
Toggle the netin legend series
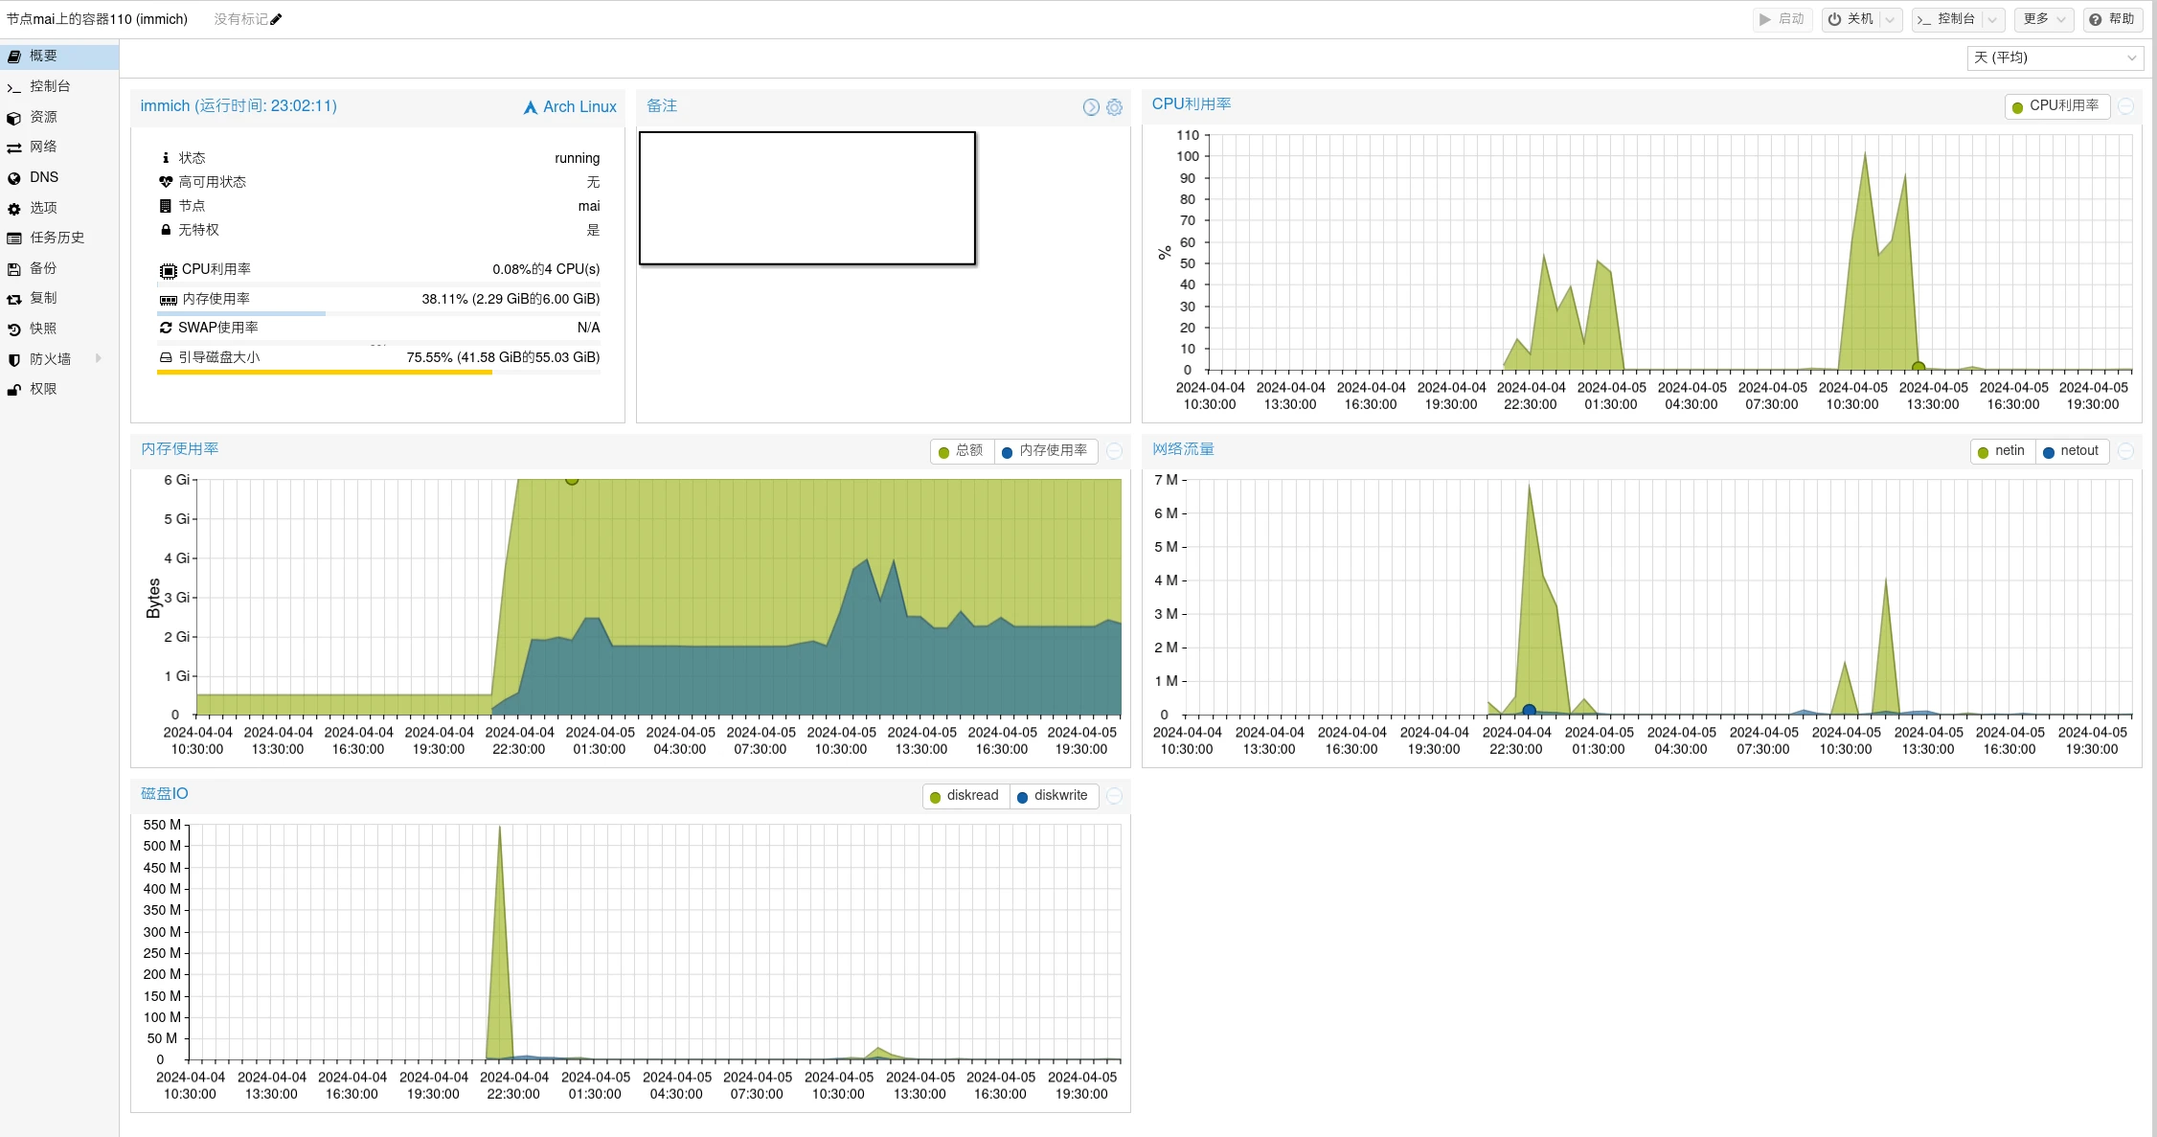2002,451
